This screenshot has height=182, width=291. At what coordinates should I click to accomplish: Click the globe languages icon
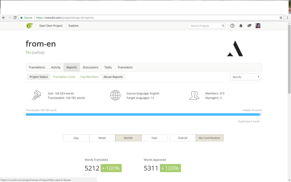[115, 95]
